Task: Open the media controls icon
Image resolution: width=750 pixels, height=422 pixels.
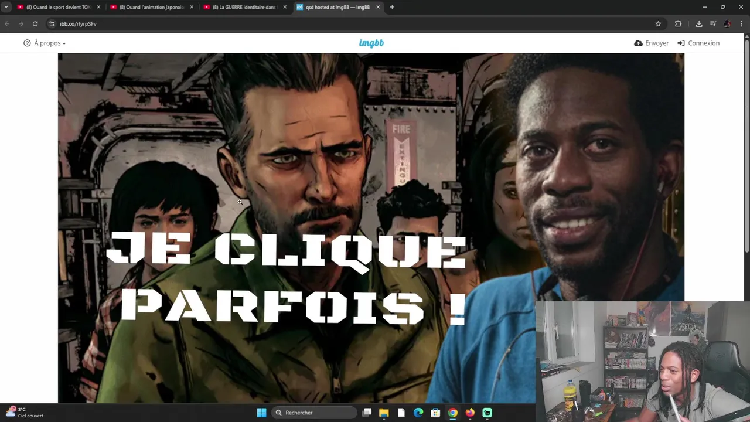Action: point(713,23)
